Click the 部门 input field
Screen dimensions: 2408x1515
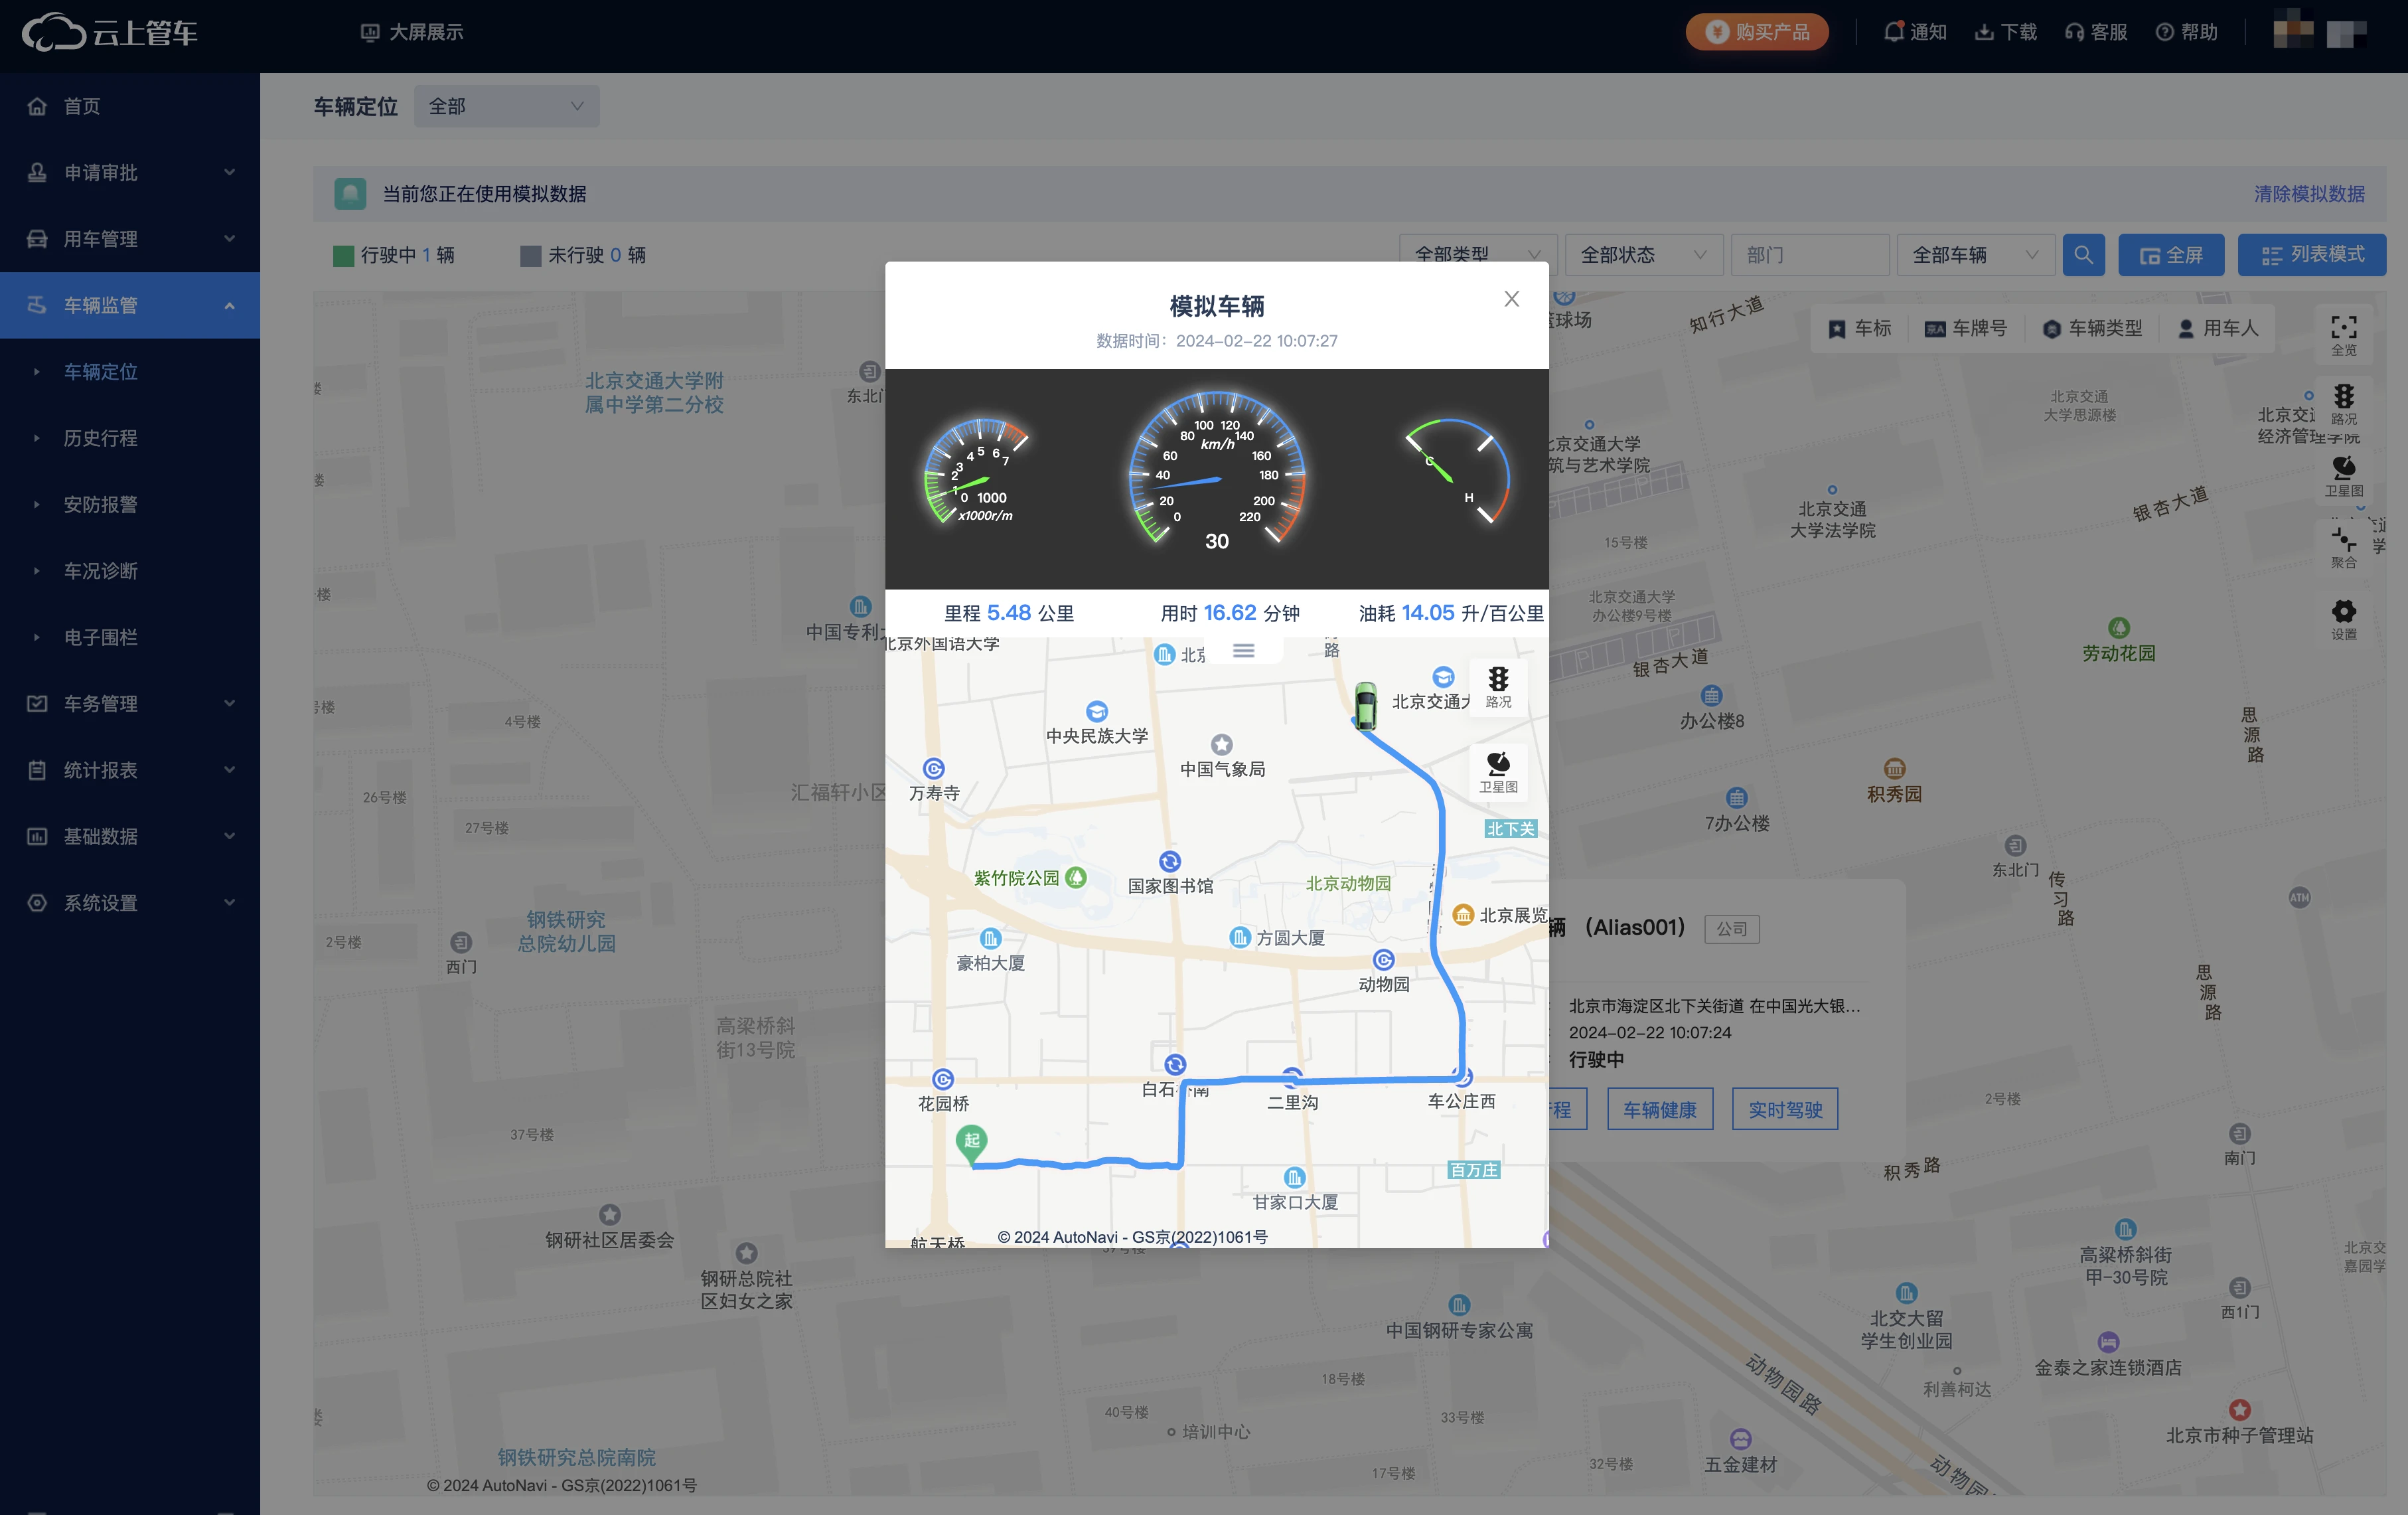pos(1810,255)
